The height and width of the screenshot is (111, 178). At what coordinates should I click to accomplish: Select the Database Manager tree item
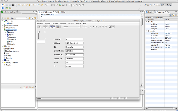pos(11,51)
